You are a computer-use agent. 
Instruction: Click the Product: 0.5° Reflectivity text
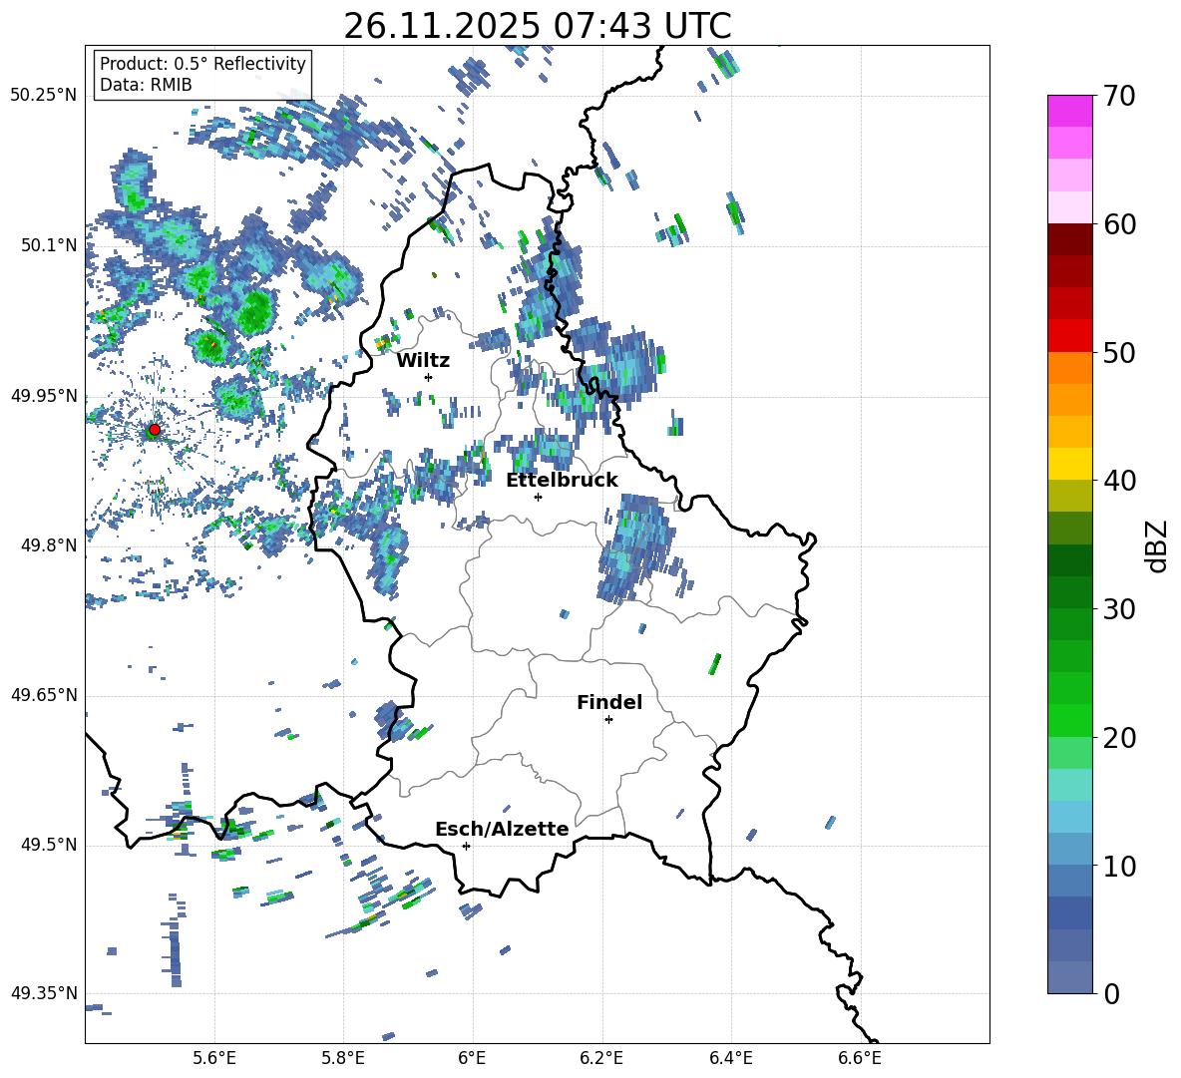pos(202,64)
